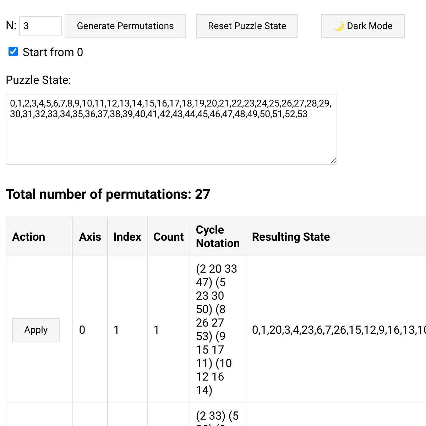
Task: Click the Axis value 0 in first row
Action: click(82, 330)
